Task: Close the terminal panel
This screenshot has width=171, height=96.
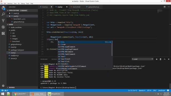Action: (169, 59)
